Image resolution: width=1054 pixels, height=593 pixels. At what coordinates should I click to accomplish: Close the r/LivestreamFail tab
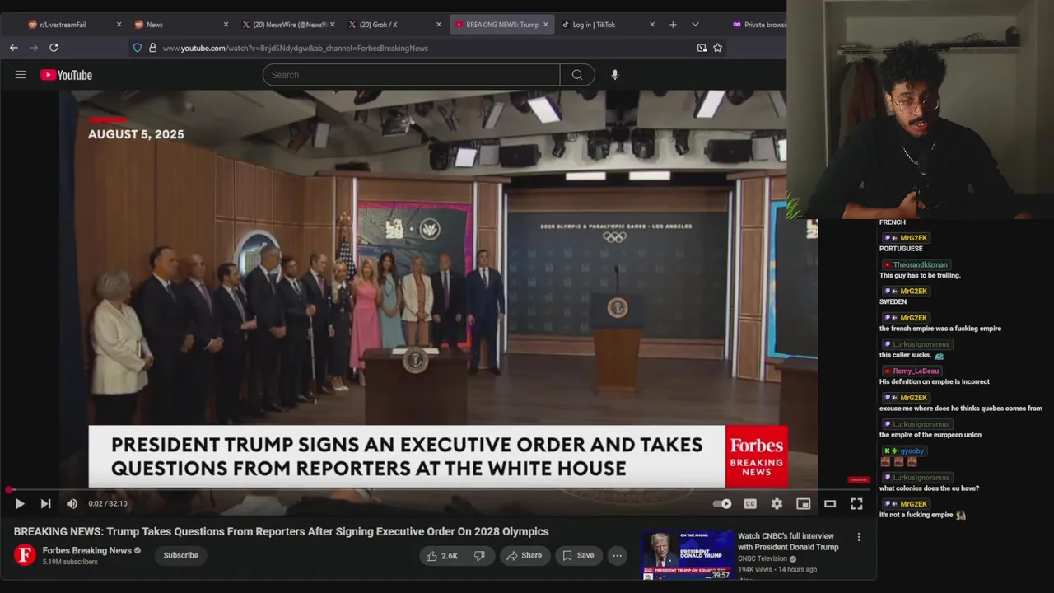click(x=119, y=25)
